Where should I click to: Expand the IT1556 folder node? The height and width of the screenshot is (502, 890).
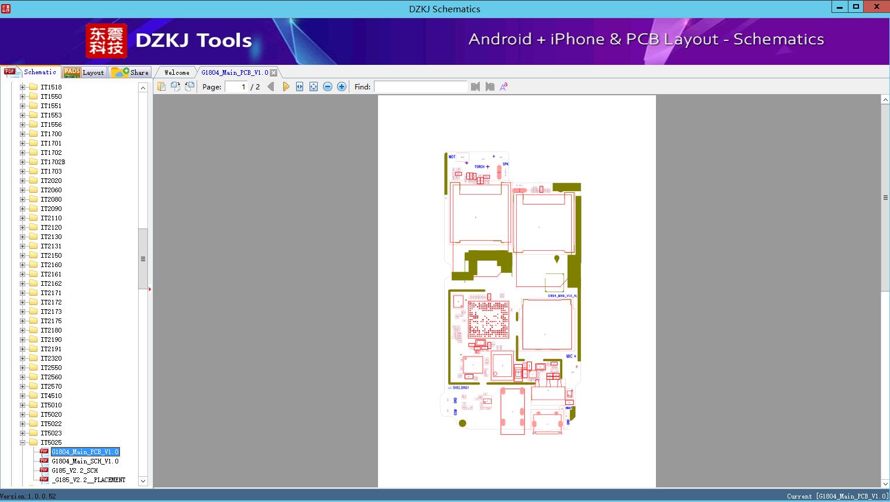coord(22,124)
